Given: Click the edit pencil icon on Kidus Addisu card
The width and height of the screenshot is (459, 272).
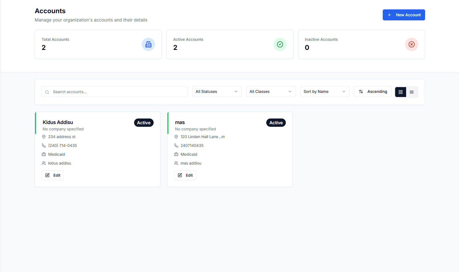Looking at the screenshot, I should click(x=47, y=175).
